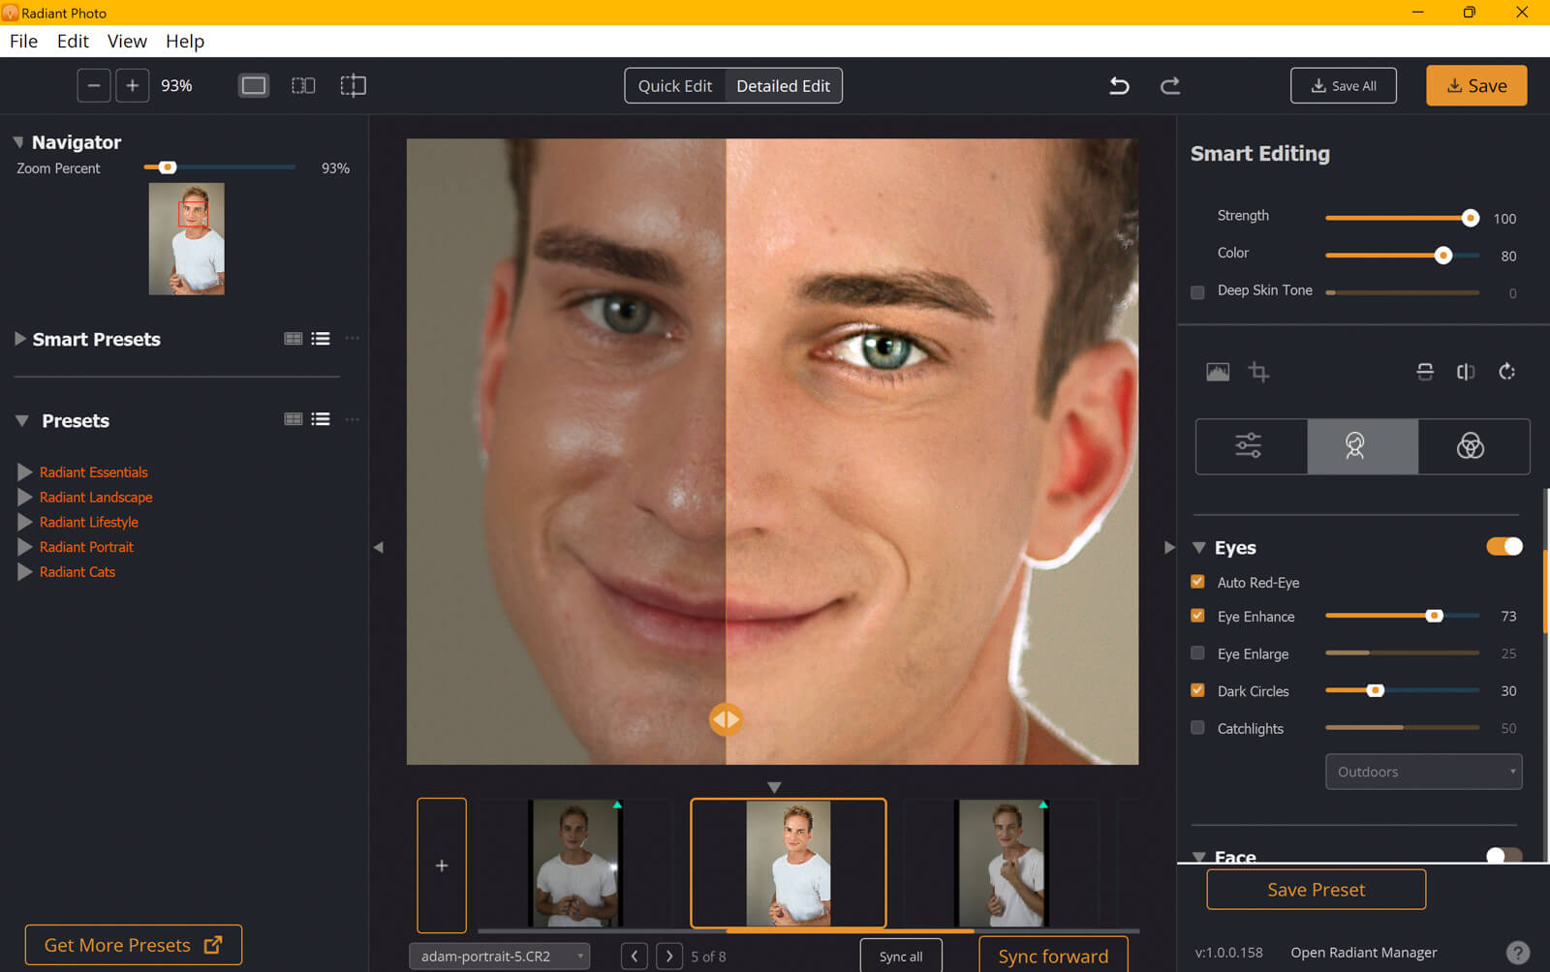This screenshot has height=972, width=1550.
Task: Switch to the Quick Edit tab
Action: pos(674,86)
